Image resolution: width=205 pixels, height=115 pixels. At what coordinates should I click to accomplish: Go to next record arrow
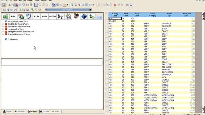12,10
